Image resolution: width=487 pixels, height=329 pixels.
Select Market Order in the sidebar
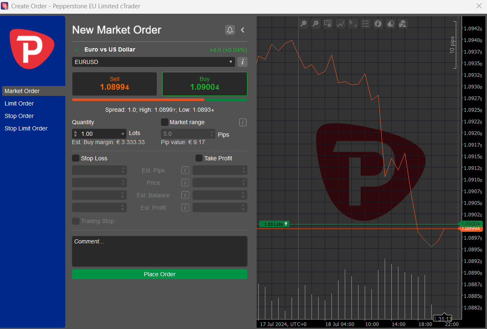click(x=34, y=91)
